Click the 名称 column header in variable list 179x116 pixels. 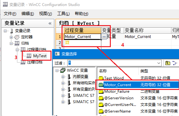pyautogui.click(x=118, y=71)
